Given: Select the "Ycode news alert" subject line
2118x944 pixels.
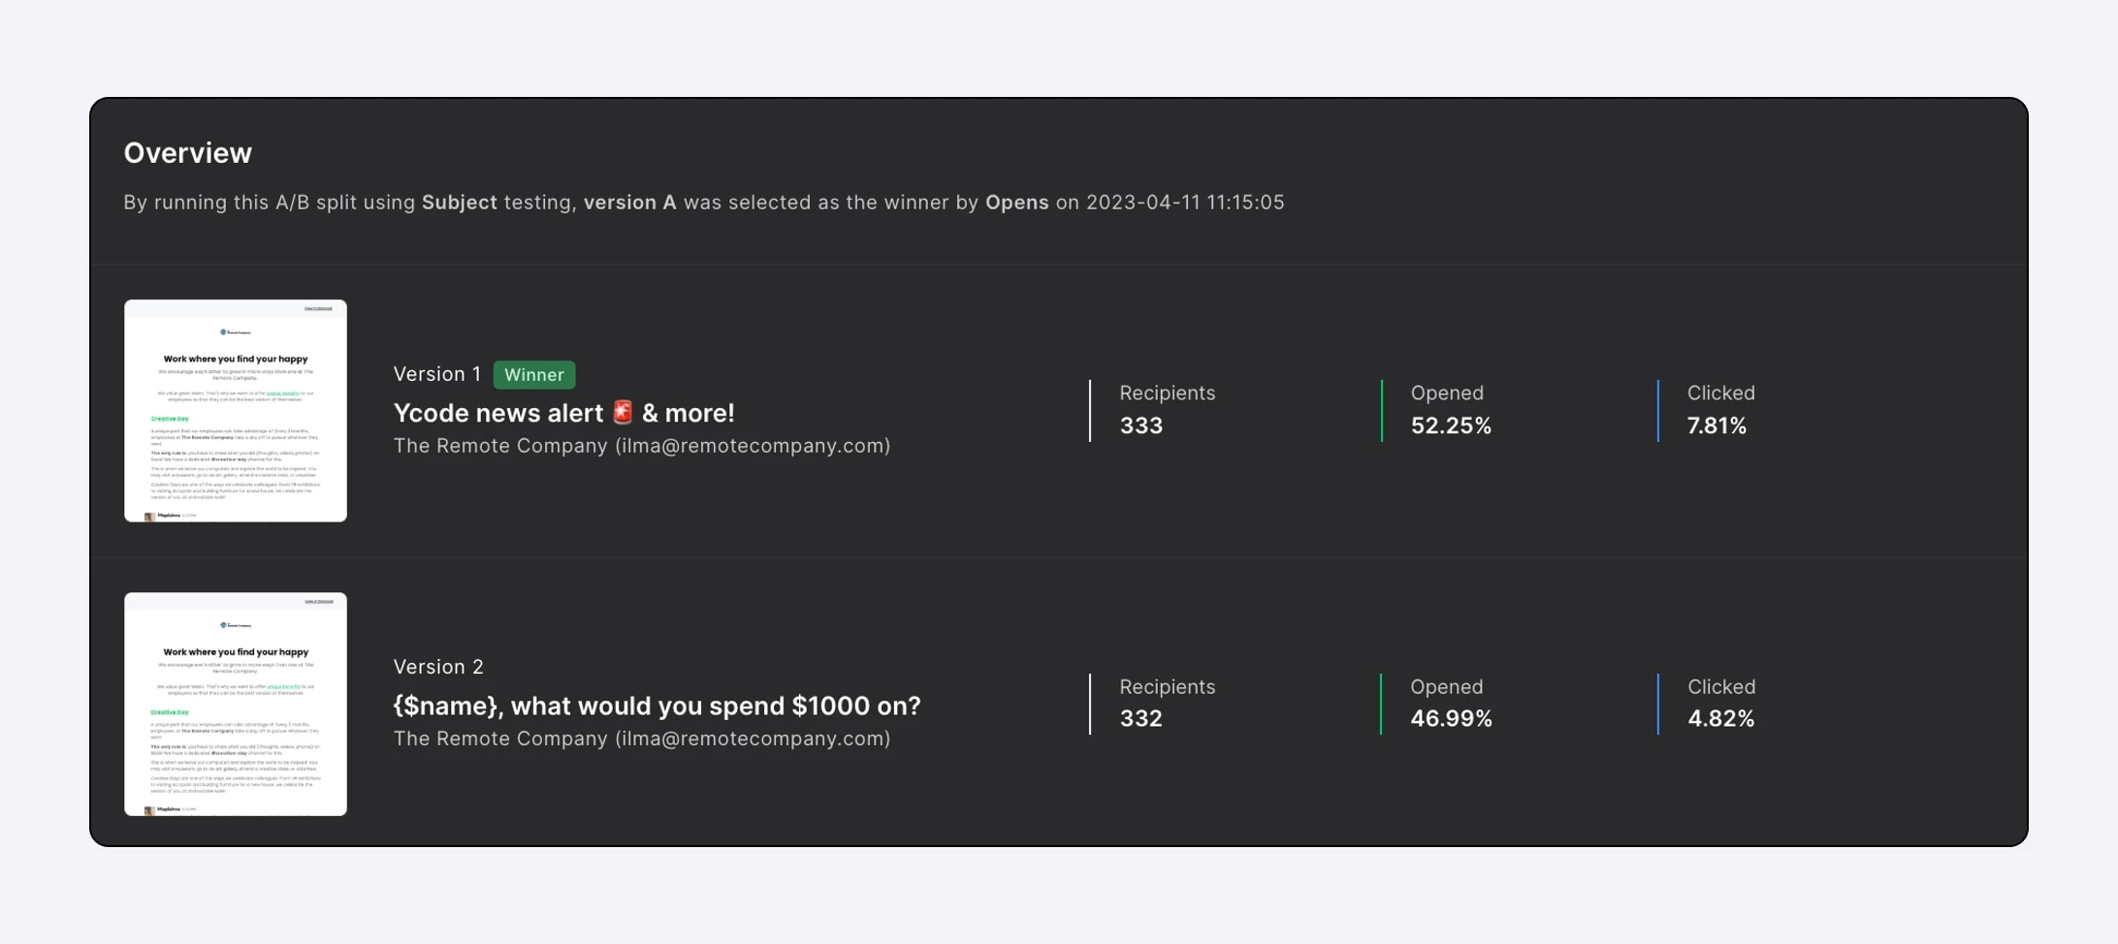Looking at the screenshot, I should tap(498, 414).
